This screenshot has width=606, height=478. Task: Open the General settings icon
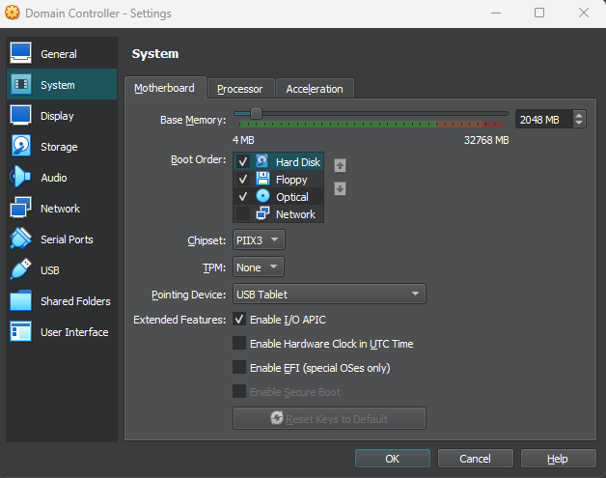pyautogui.click(x=21, y=54)
